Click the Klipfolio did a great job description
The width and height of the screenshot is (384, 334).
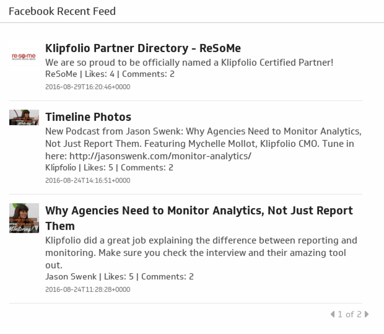tap(201, 241)
